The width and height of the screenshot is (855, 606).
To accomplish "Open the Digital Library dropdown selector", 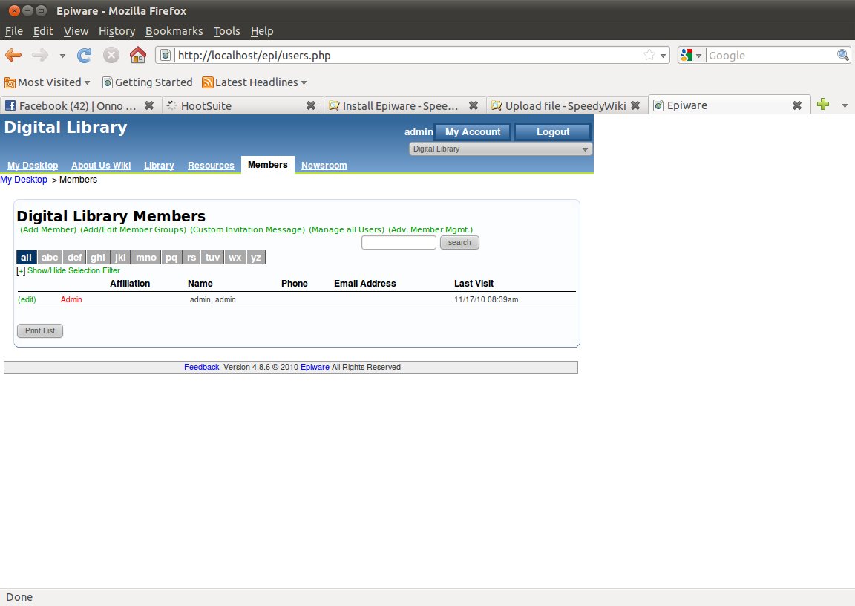I will [x=501, y=149].
